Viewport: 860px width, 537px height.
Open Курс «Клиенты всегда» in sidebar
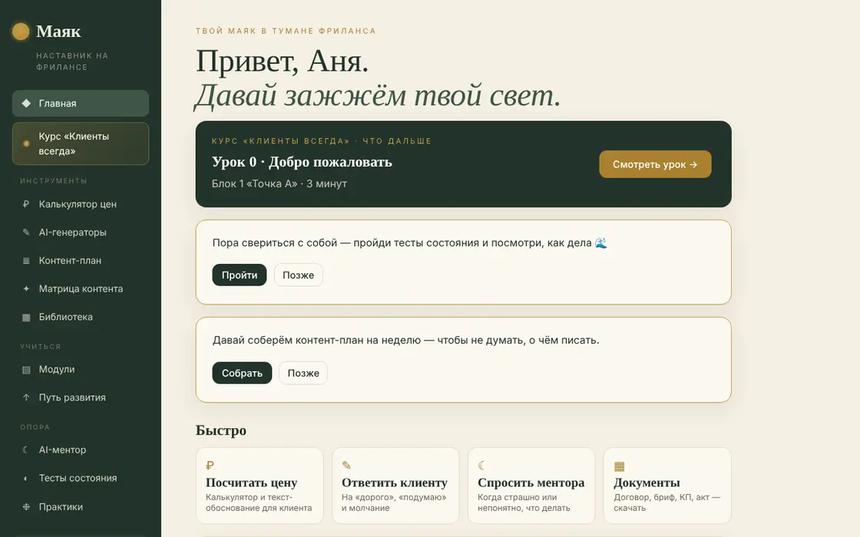pos(81,143)
